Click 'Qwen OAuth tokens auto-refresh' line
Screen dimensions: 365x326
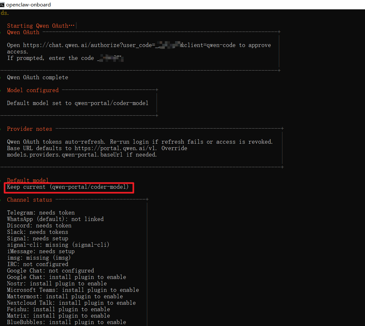coord(140,142)
